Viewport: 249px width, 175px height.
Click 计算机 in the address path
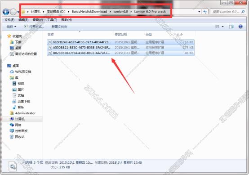pyautogui.click(x=36, y=12)
